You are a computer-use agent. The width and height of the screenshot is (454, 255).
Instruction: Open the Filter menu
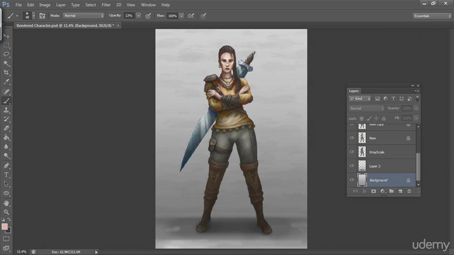point(106,5)
